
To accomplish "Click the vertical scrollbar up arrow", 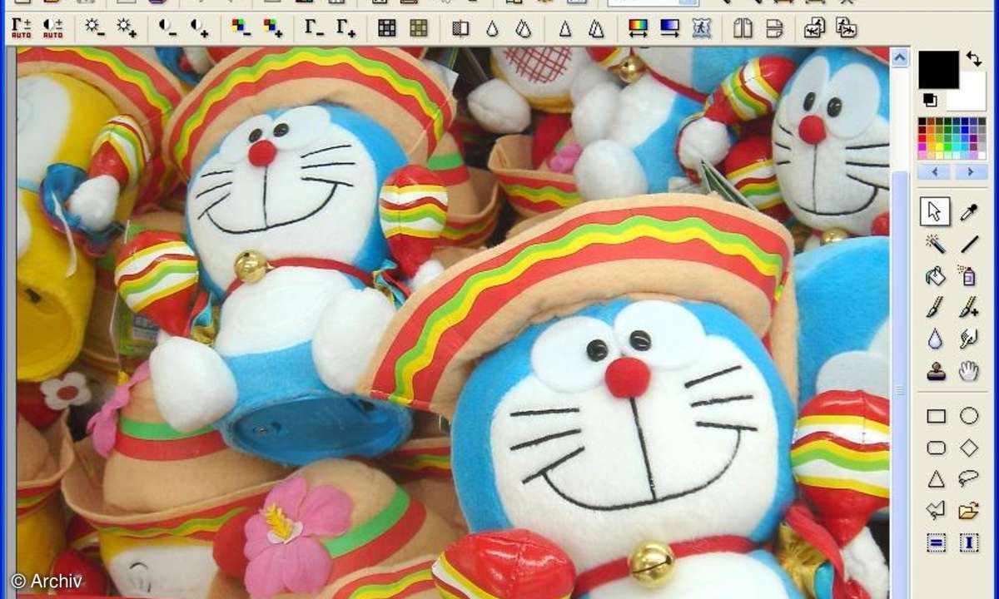I will click(899, 57).
